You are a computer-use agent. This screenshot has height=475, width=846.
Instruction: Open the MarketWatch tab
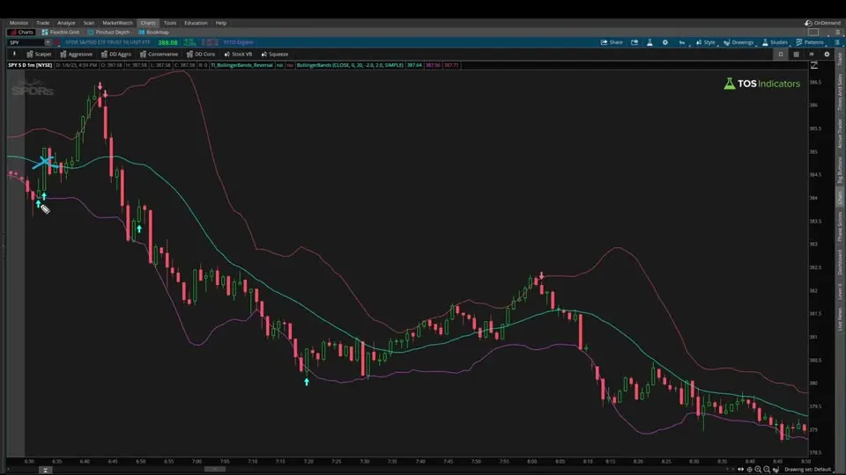(x=117, y=23)
